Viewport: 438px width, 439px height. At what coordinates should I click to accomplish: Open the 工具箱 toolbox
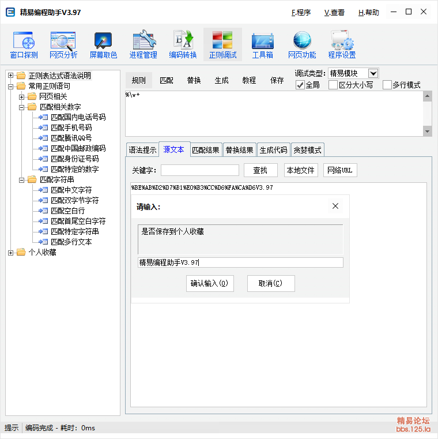pyautogui.click(x=262, y=45)
